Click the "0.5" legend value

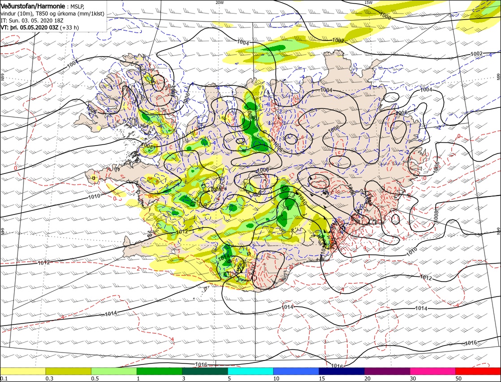(x=95, y=378)
